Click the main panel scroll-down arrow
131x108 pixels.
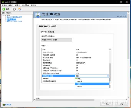coord(128,98)
